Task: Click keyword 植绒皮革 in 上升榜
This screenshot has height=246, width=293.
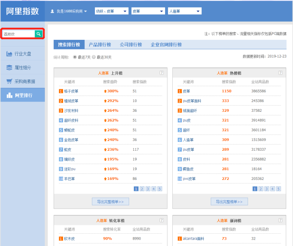Action: 71,101
